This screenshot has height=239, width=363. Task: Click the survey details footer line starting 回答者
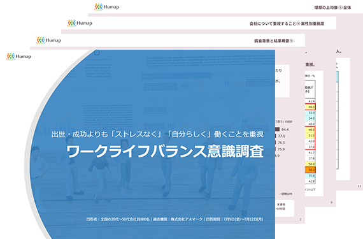point(174,219)
